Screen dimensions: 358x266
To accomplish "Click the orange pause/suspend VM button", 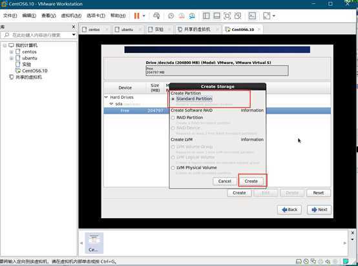I will [137, 15].
